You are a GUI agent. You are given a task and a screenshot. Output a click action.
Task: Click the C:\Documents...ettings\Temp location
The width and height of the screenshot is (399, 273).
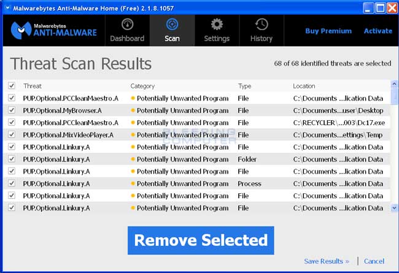coord(338,135)
